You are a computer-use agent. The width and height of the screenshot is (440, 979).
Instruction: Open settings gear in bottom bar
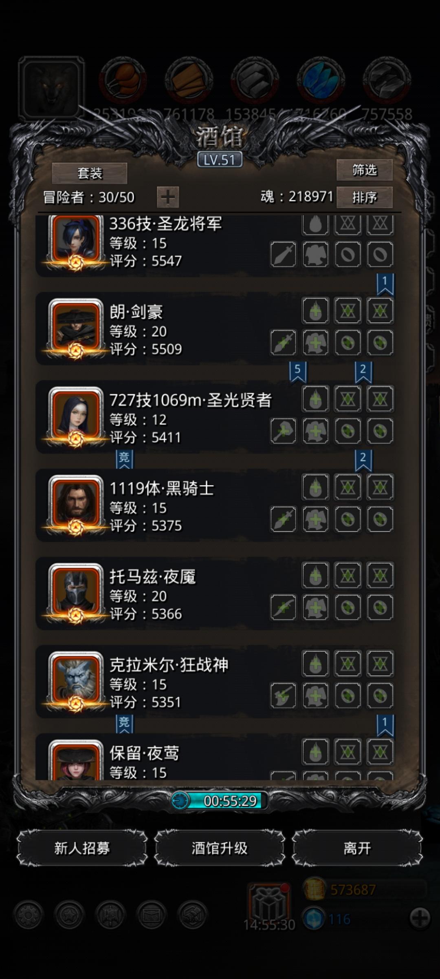(28, 915)
